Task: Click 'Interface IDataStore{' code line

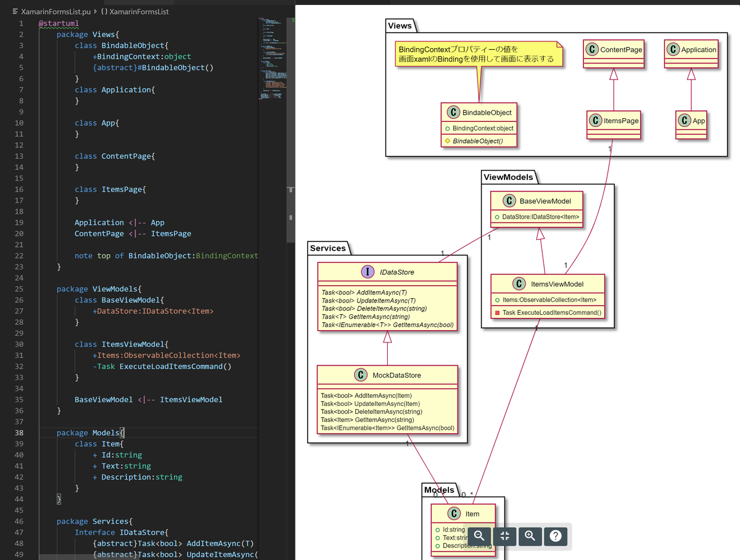Action: 121,532
